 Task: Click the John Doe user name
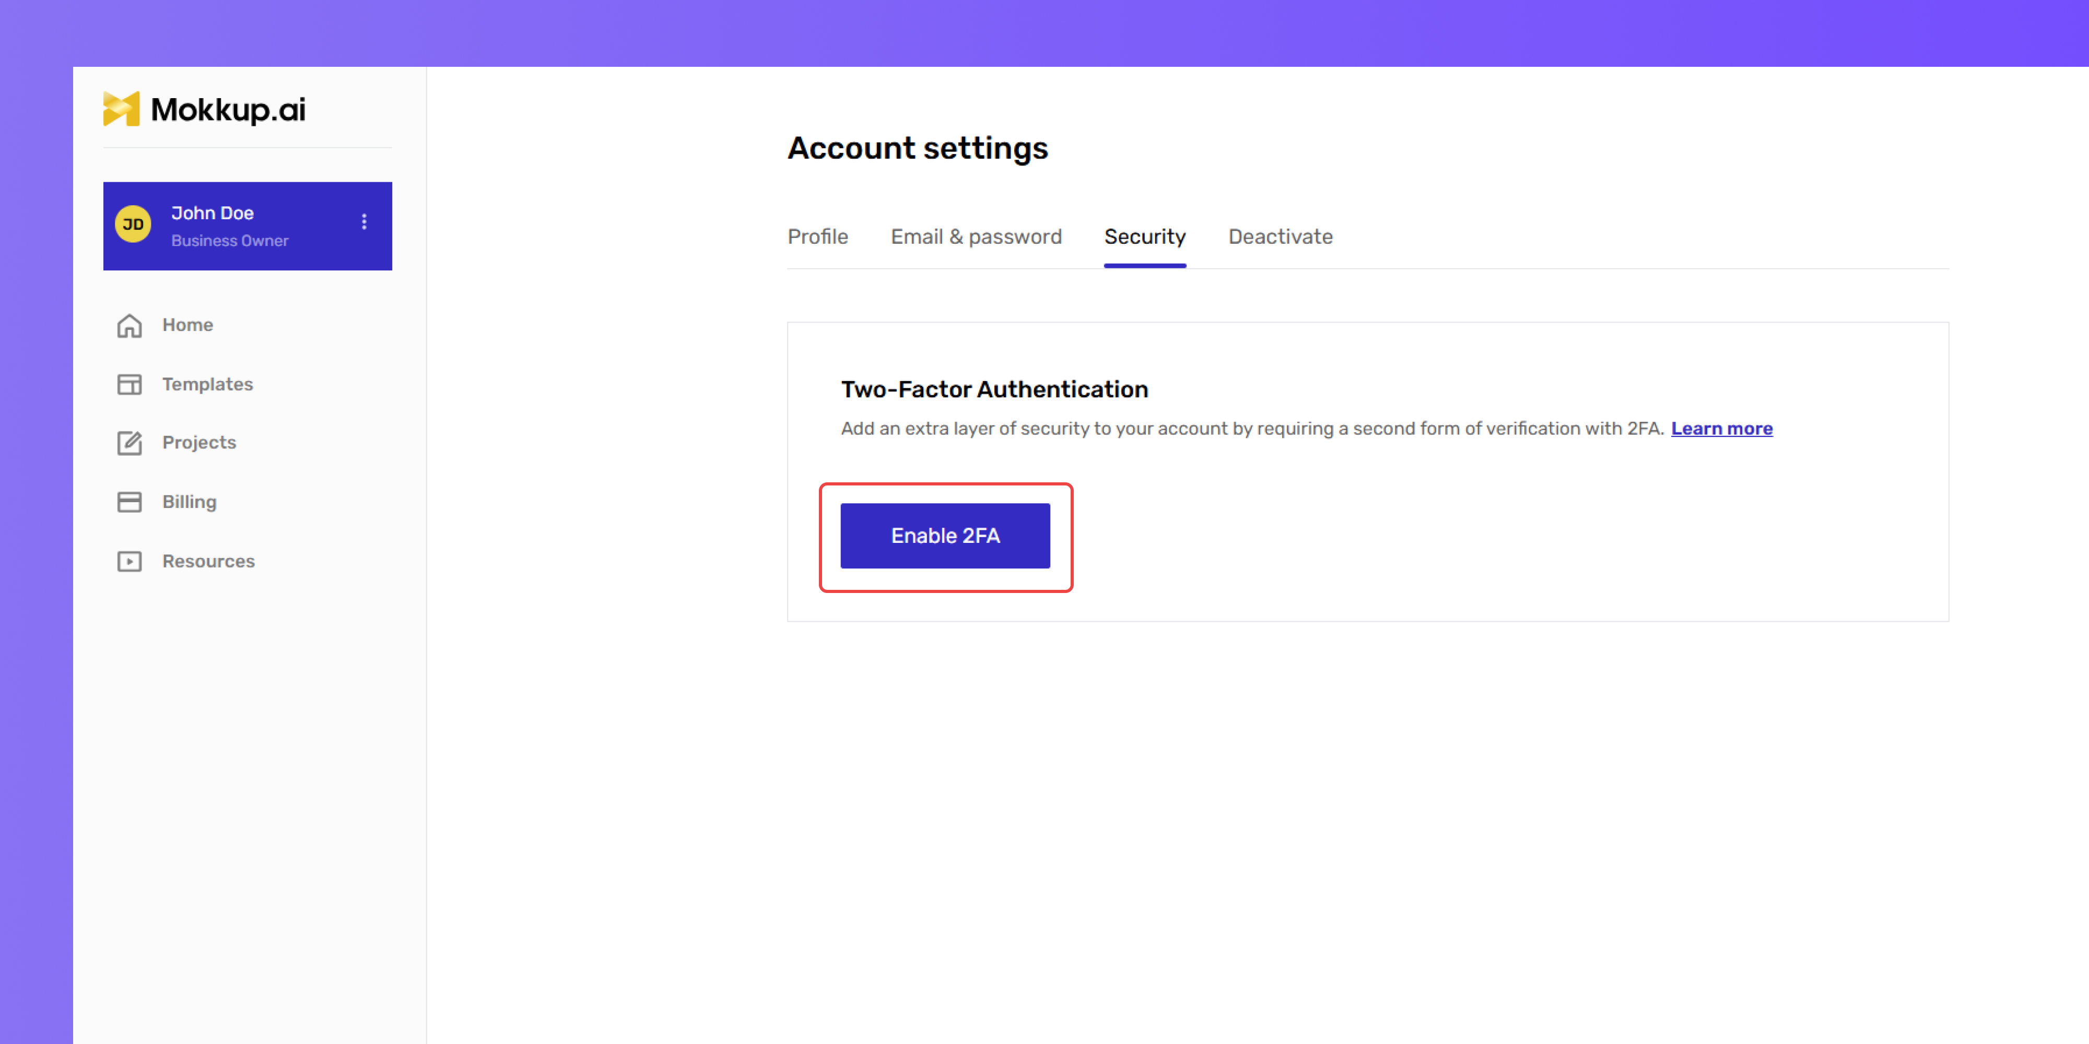[x=213, y=213]
